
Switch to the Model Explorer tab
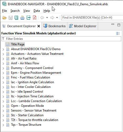point(83,26)
